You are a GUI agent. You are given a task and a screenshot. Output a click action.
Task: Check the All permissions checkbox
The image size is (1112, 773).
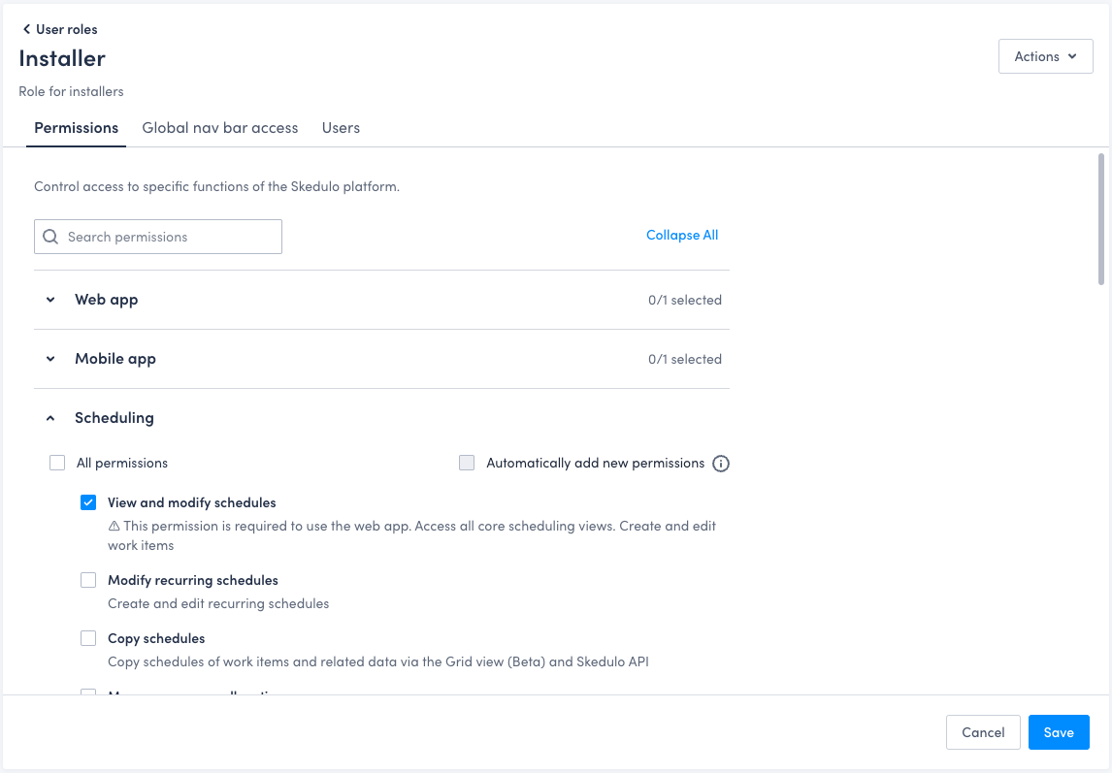[x=57, y=464]
